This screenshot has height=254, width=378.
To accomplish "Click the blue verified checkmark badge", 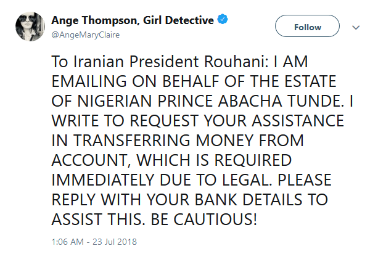I will click(223, 20).
